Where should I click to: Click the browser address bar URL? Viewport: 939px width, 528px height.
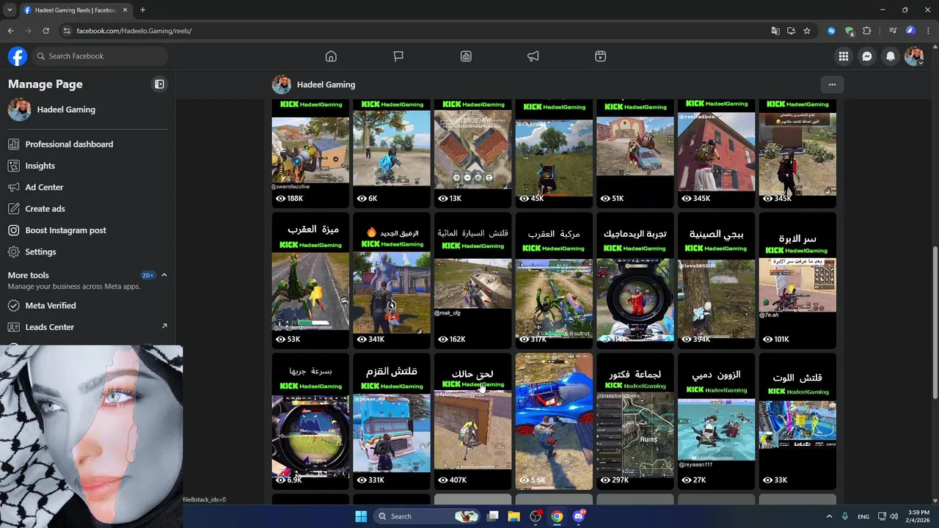tap(134, 31)
